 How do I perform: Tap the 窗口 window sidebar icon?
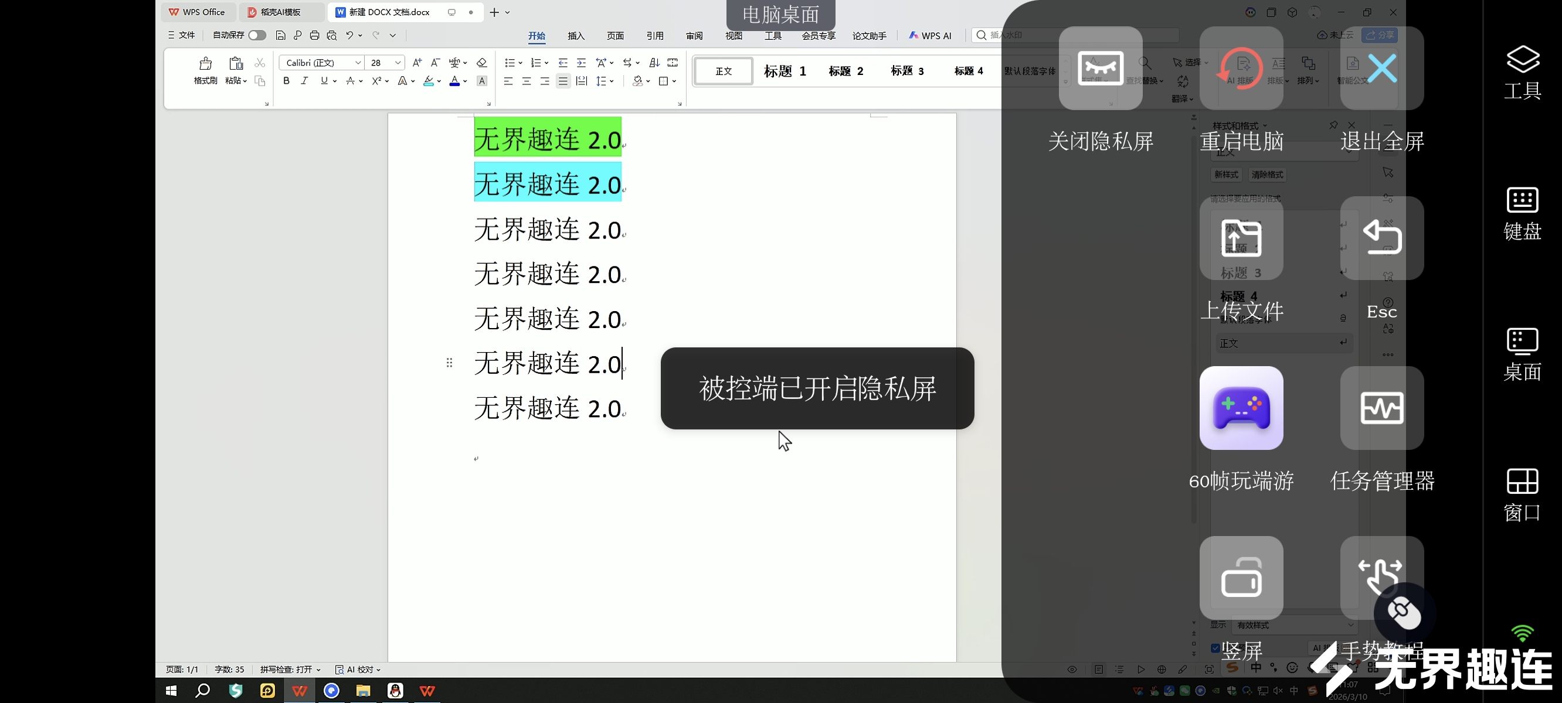[x=1522, y=494]
